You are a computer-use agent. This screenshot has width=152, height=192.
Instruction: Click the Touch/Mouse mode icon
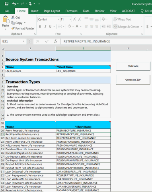tap(30, 4)
